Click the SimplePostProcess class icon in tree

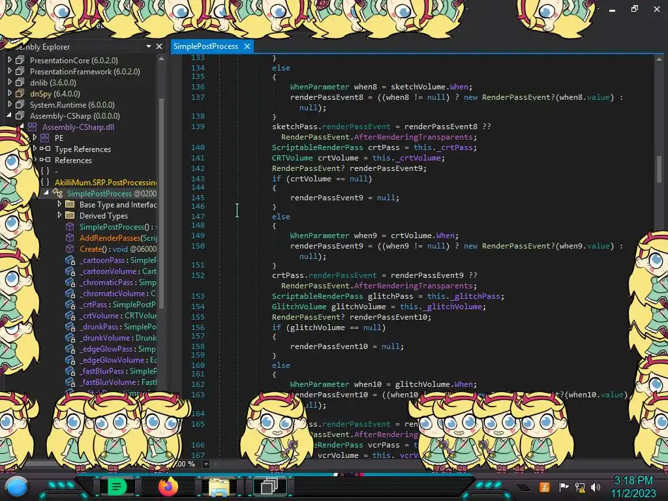(x=57, y=193)
